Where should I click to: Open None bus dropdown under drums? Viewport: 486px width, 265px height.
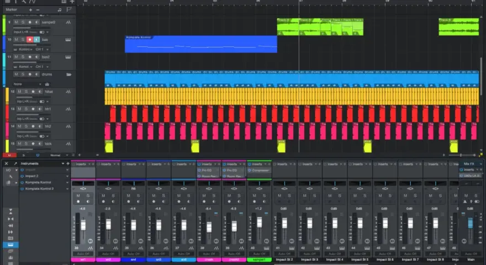[40, 84]
